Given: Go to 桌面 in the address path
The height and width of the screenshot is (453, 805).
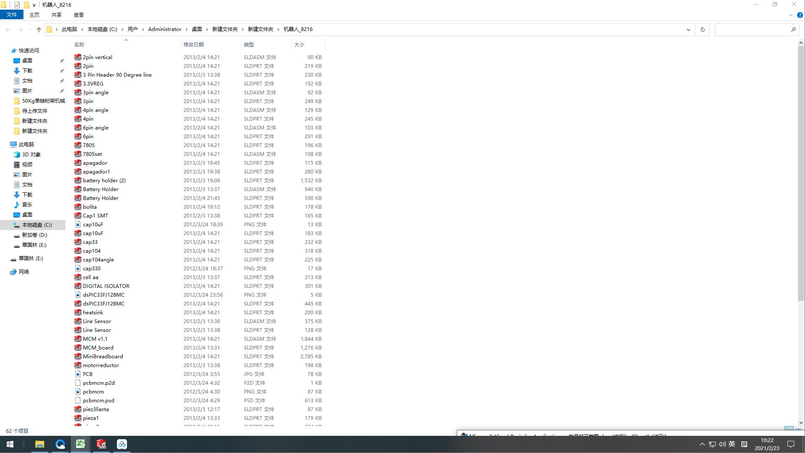Looking at the screenshot, I should pyautogui.click(x=197, y=29).
